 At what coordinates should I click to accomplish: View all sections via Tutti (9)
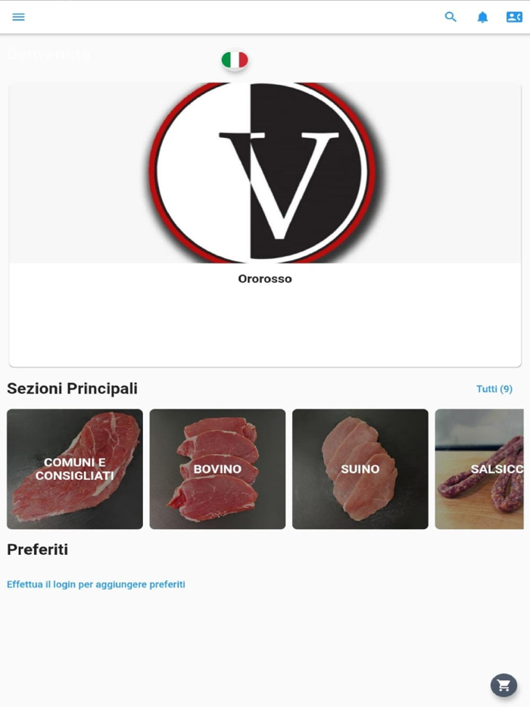(494, 388)
